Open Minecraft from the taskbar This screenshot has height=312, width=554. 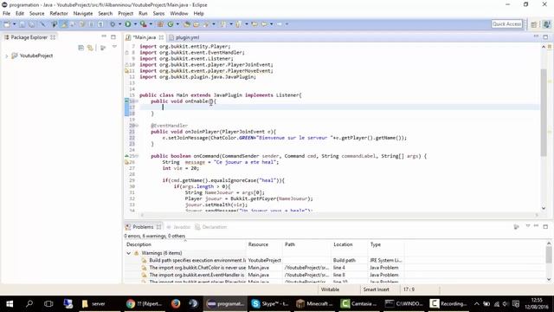314,303
